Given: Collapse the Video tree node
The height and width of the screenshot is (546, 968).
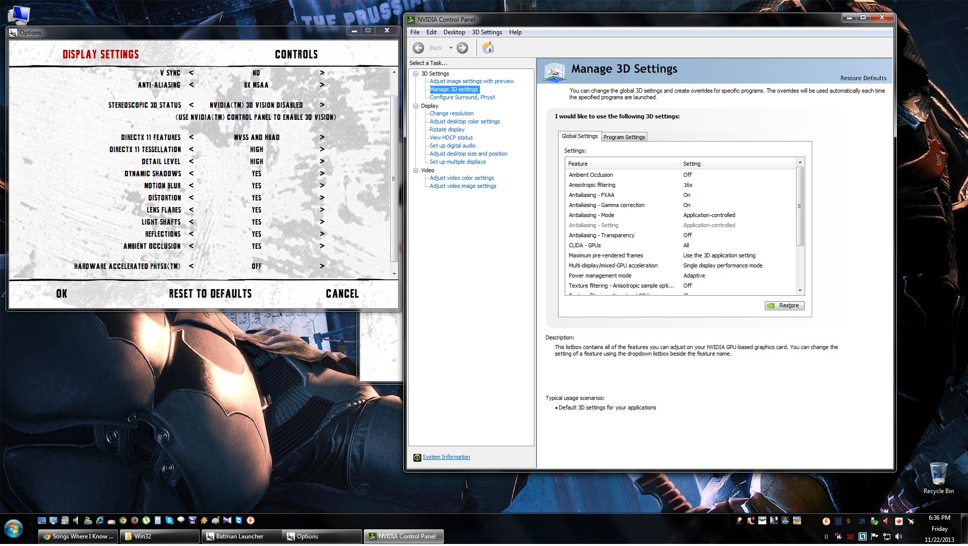Looking at the screenshot, I should [x=416, y=170].
